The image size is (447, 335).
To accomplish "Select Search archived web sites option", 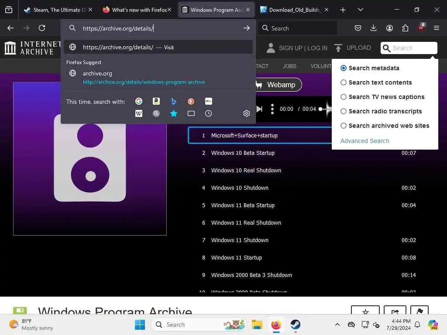I will click(x=344, y=126).
